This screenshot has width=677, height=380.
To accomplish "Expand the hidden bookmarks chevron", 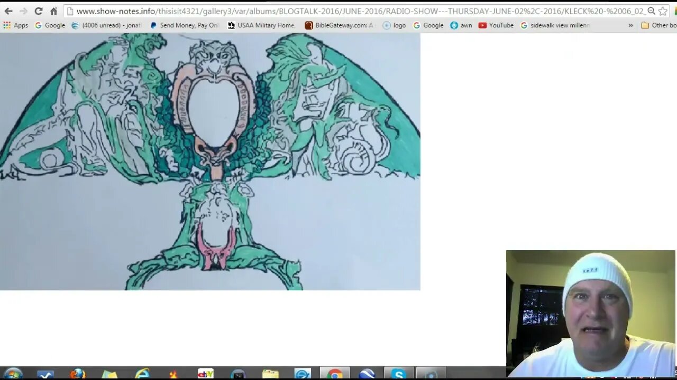I will point(630,25).
